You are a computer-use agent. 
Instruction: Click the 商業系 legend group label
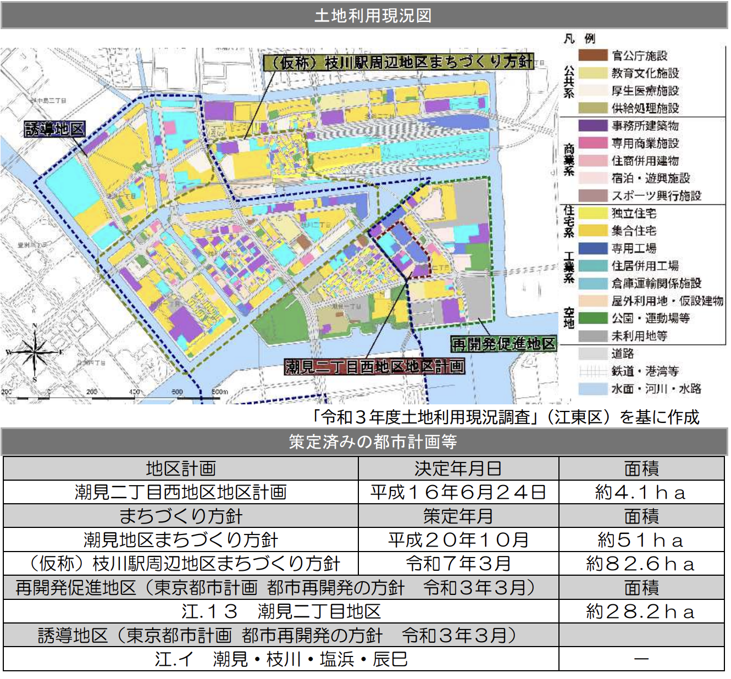(569, 160)
